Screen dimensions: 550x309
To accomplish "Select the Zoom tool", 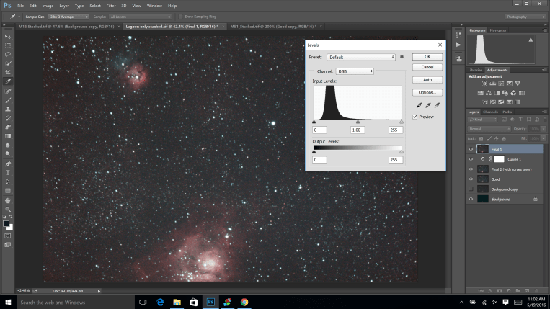I will 8,209.
